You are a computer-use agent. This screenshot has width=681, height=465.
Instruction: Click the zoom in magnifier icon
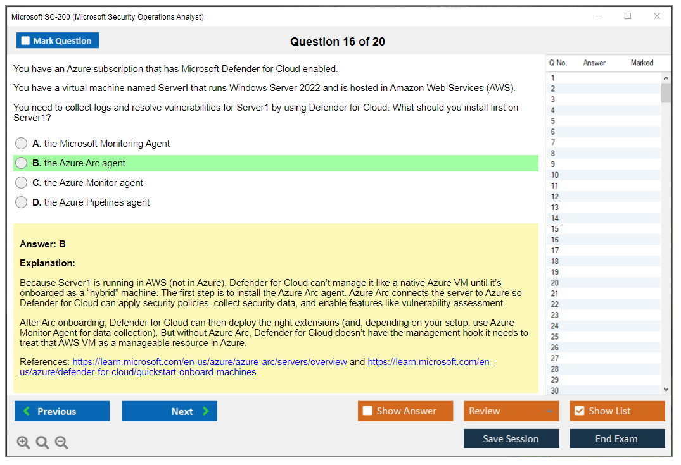coord(23,442)
